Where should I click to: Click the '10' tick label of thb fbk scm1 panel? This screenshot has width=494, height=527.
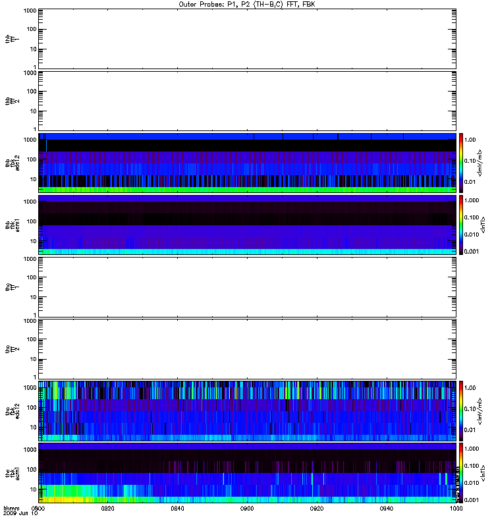[34, 241]
